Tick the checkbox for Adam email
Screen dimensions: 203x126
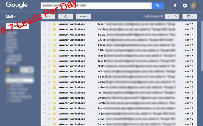tap(44, 45)
